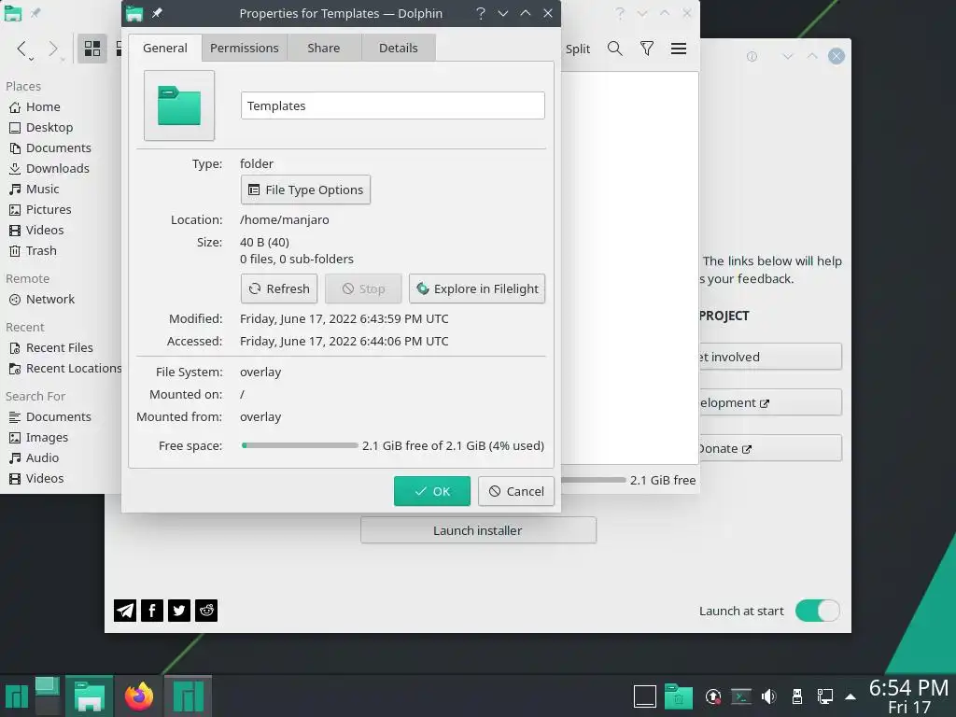Screen dimensions: 956x717
Task: Switch Dolphin to icons view mode
Action: pos(92,49)
